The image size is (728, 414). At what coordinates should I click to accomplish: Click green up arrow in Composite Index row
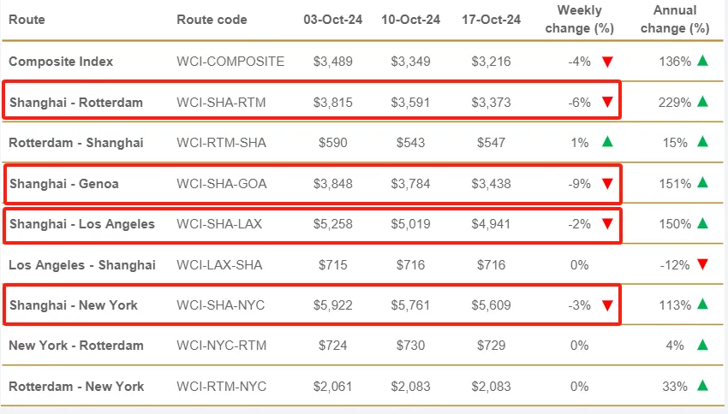[702, 61]
